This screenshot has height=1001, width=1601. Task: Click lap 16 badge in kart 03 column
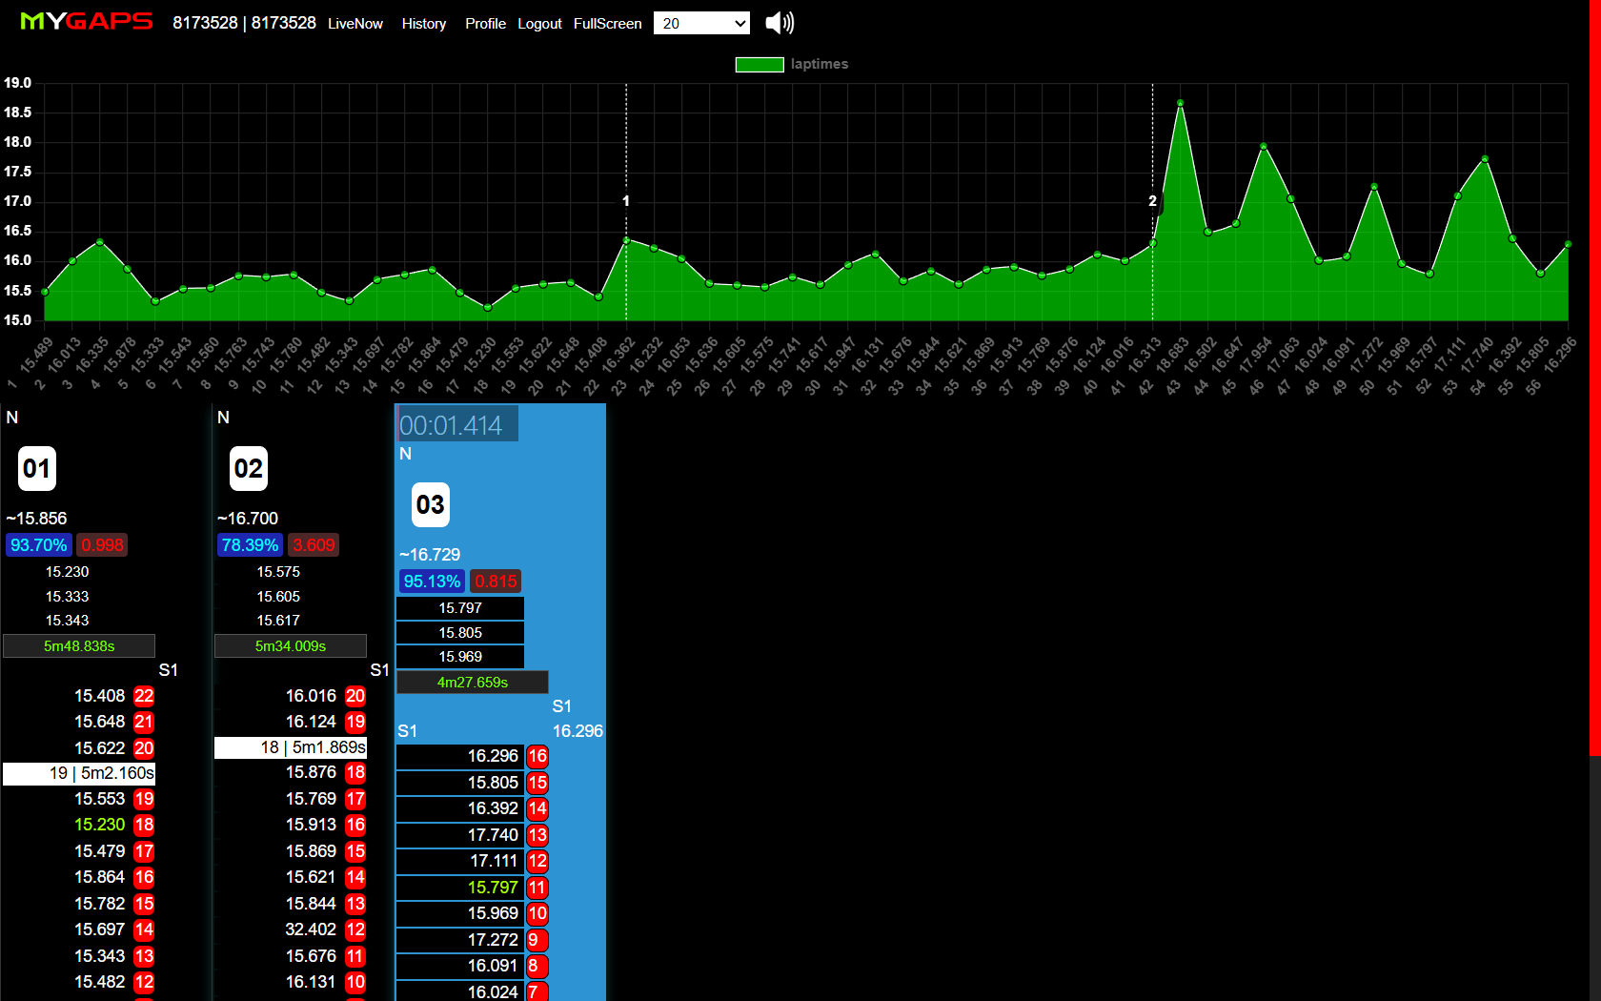[537, 756]
